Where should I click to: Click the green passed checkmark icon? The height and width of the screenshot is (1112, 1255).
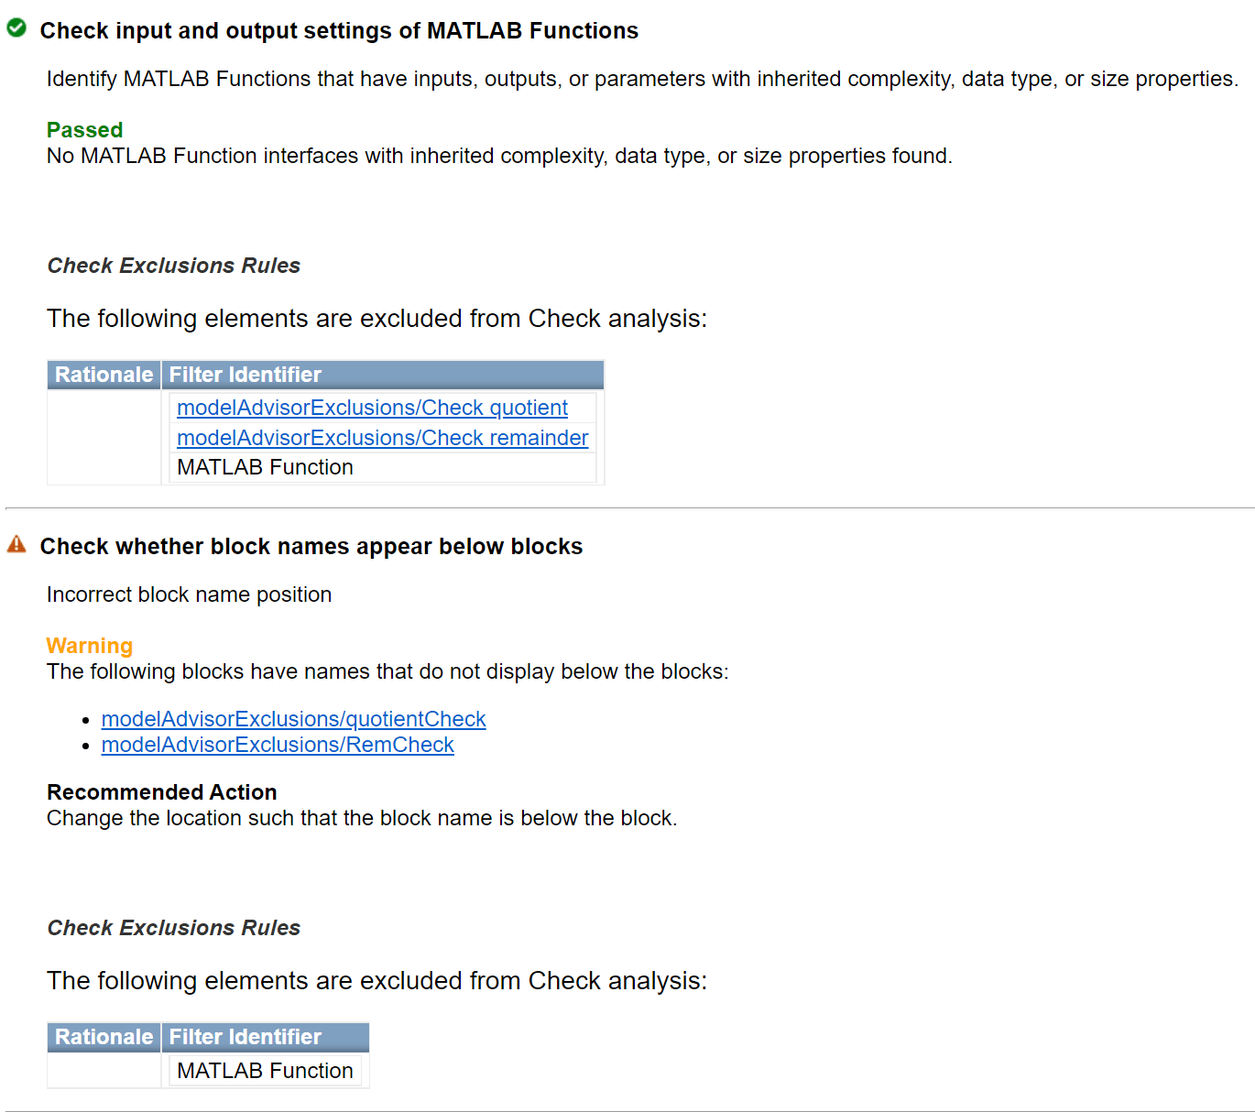16,28
